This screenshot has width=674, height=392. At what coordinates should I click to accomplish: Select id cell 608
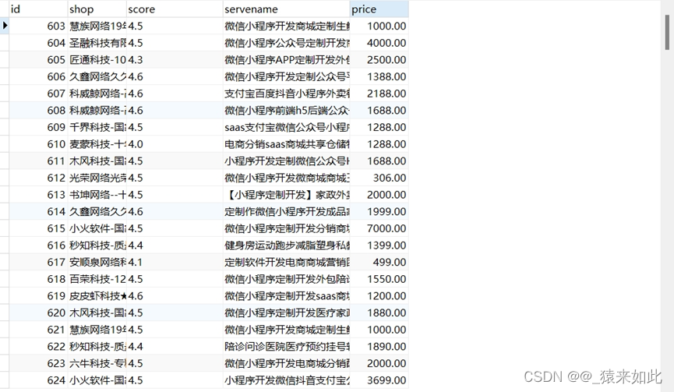[x=38, y=111]
